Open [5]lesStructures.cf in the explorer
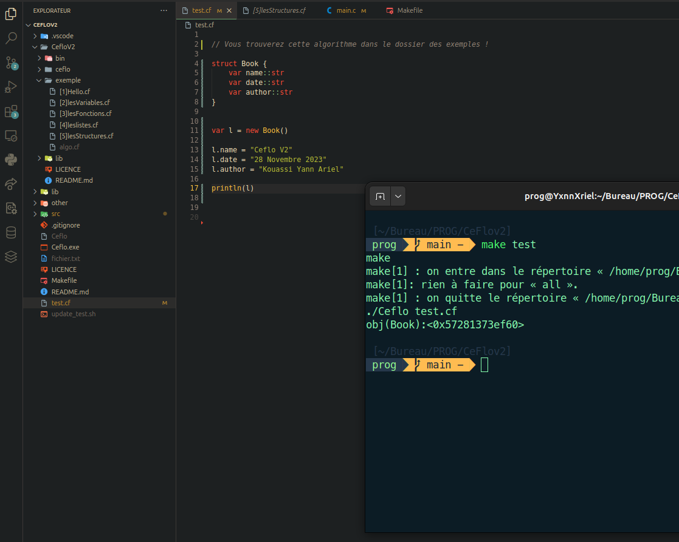This screenshot has width=679, height=542. [x=86, y=136]
